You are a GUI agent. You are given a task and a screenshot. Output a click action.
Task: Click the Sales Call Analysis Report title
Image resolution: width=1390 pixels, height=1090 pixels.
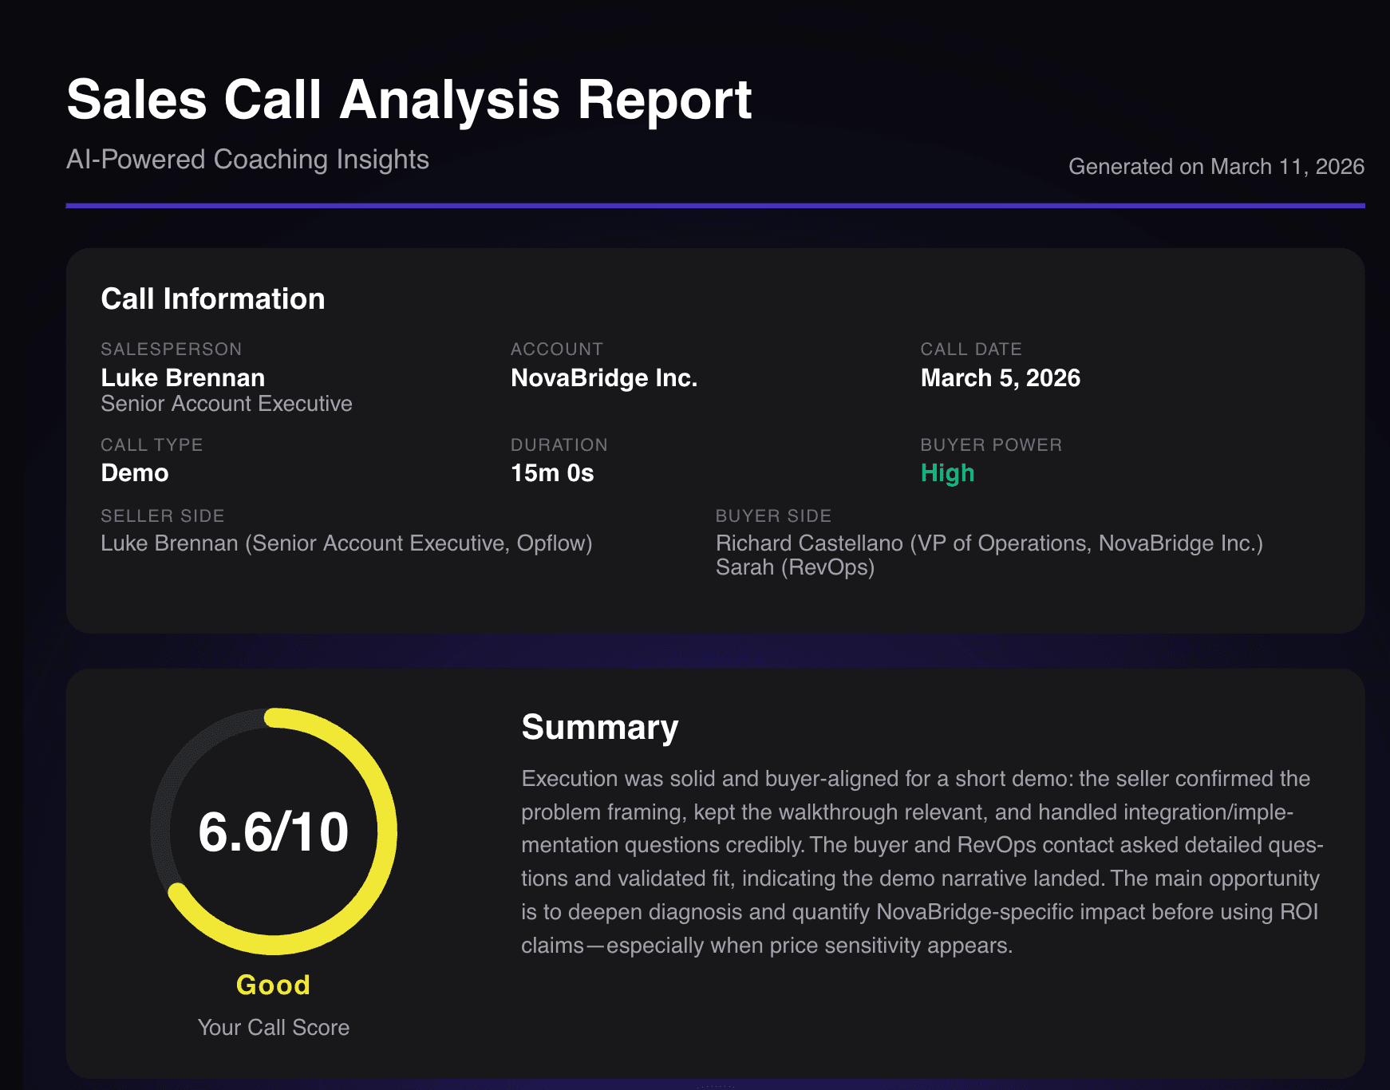[x=409, y=99]
